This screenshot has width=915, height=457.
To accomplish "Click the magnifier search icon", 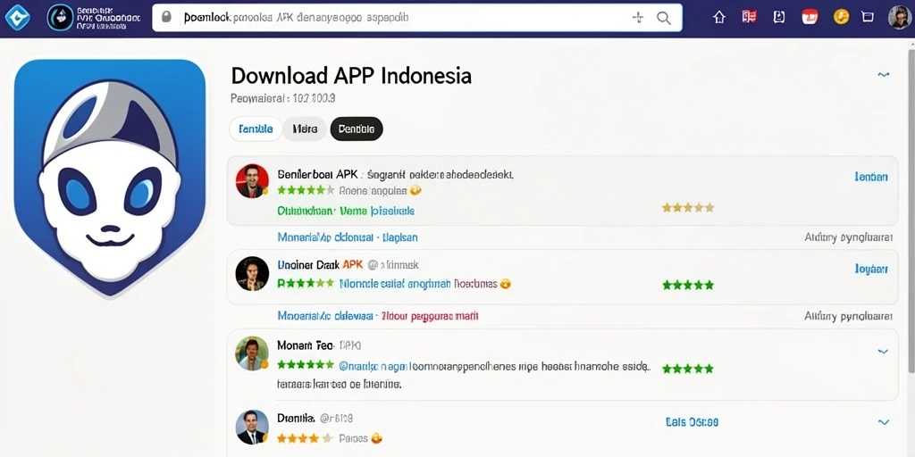I will tap(664, 18).
